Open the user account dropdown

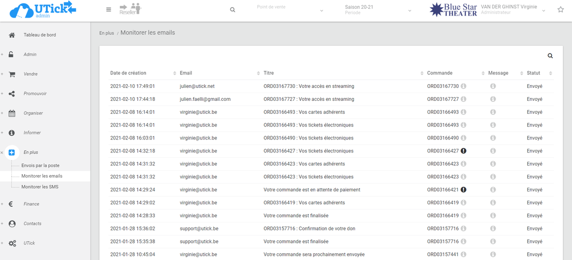[x=512, y=10]
